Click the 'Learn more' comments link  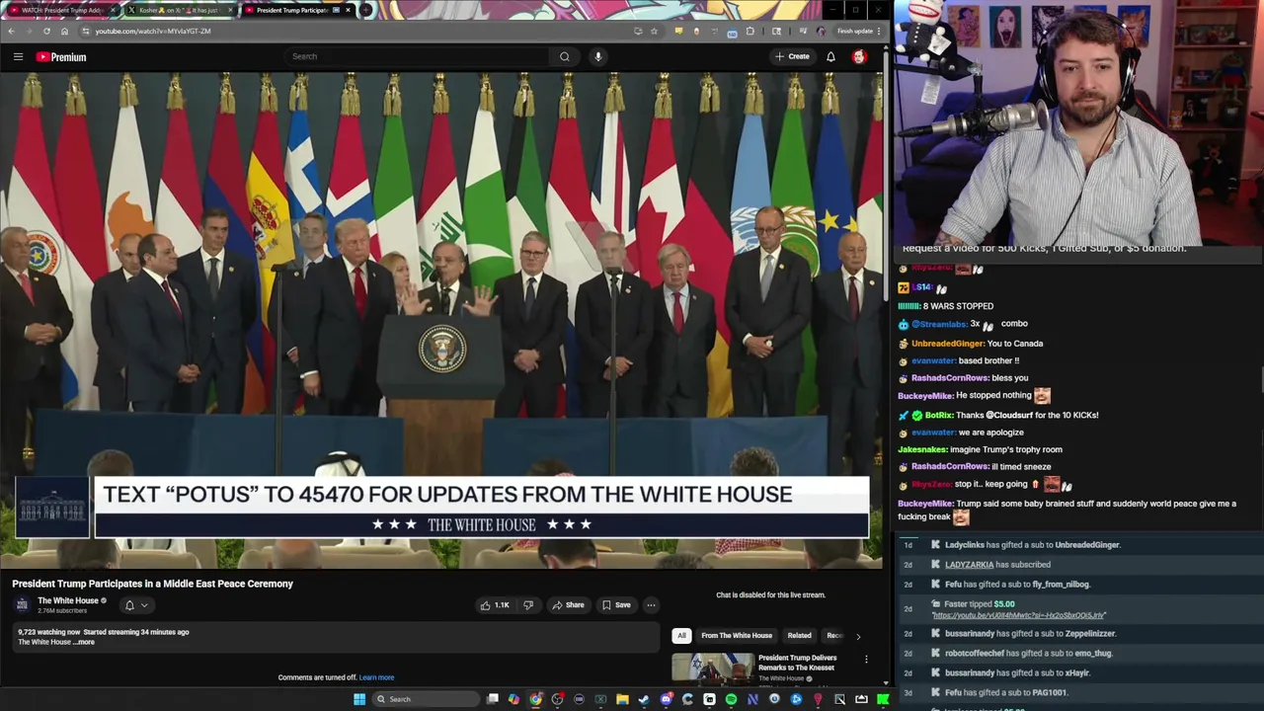pyautogui.click(x=376, y=677)
